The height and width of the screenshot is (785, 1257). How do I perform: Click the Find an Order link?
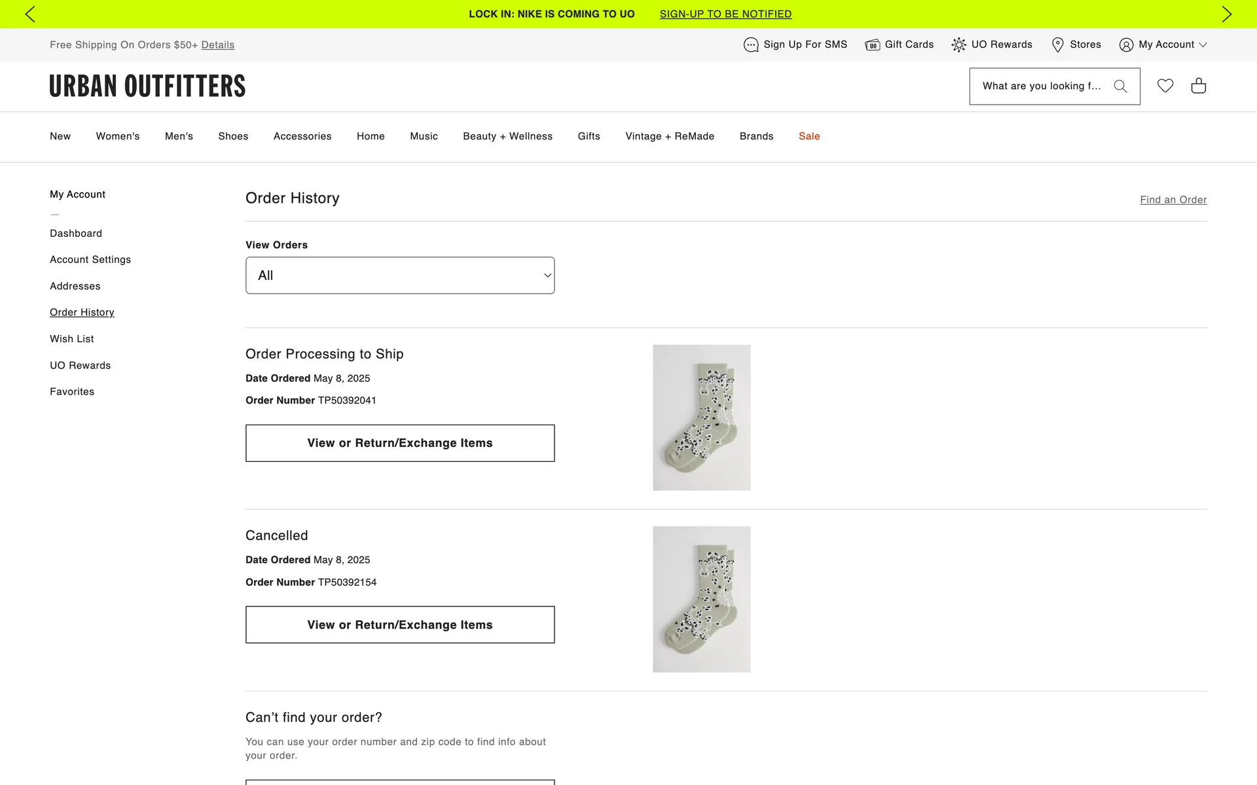click(x=1173, y=200)
